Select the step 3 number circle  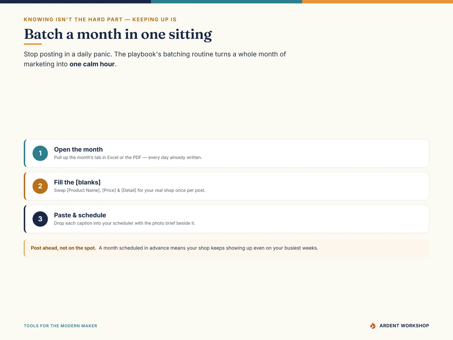click(x=40, y=219)
